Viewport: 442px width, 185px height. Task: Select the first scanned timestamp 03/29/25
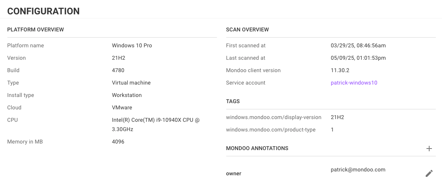[x=358, y=45]
